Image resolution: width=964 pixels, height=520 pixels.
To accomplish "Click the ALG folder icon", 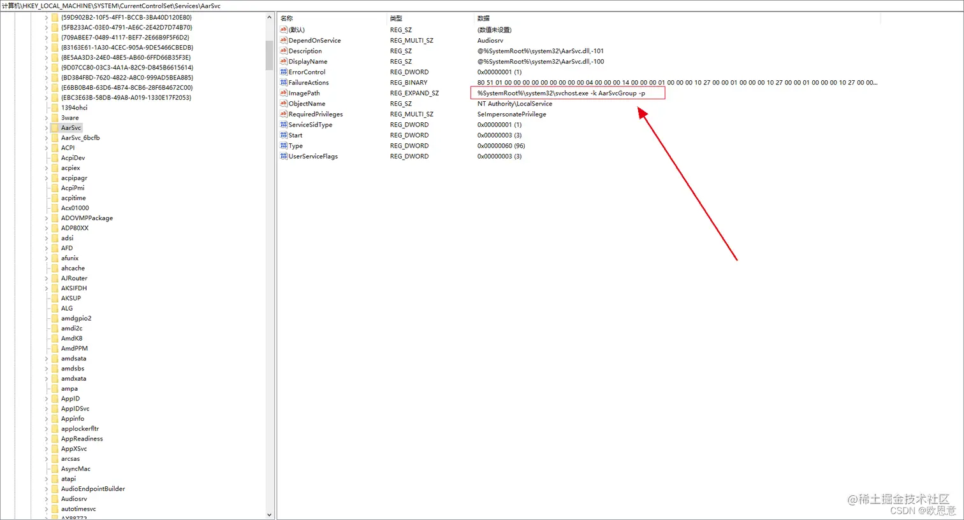I will [55, 308].
